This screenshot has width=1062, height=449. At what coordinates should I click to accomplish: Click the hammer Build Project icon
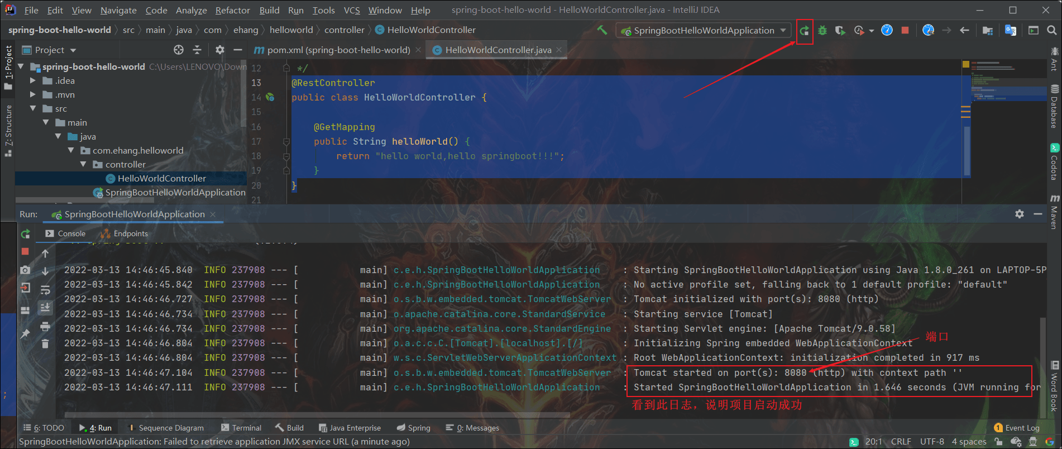click(x=602, y=30)
